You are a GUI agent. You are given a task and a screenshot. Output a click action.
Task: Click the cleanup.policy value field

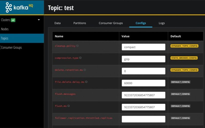click(143, 47)
